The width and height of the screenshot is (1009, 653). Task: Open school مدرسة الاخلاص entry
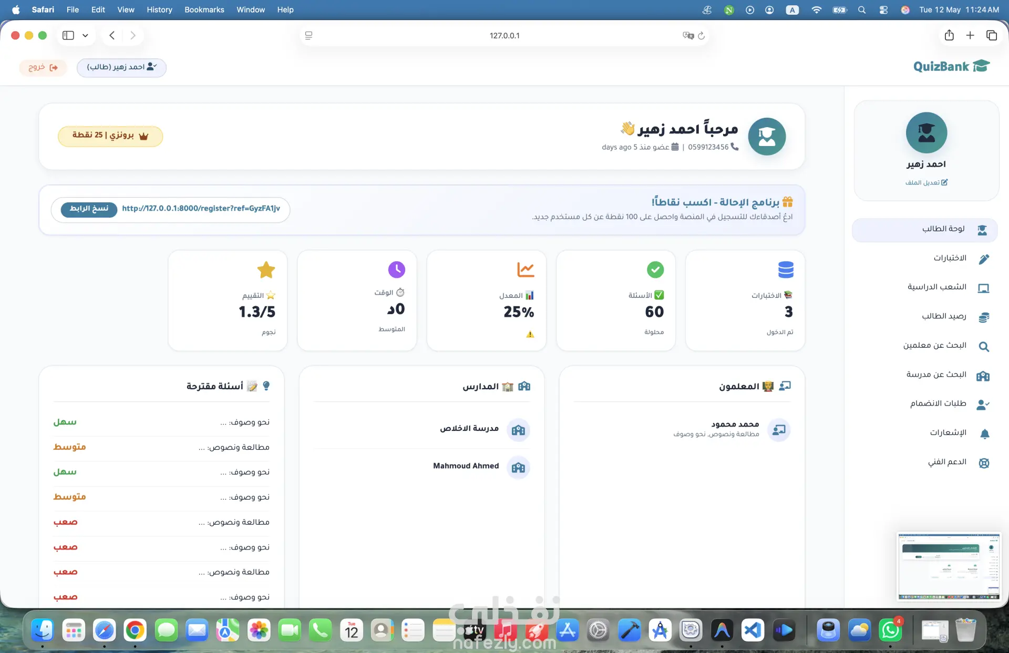421,430
